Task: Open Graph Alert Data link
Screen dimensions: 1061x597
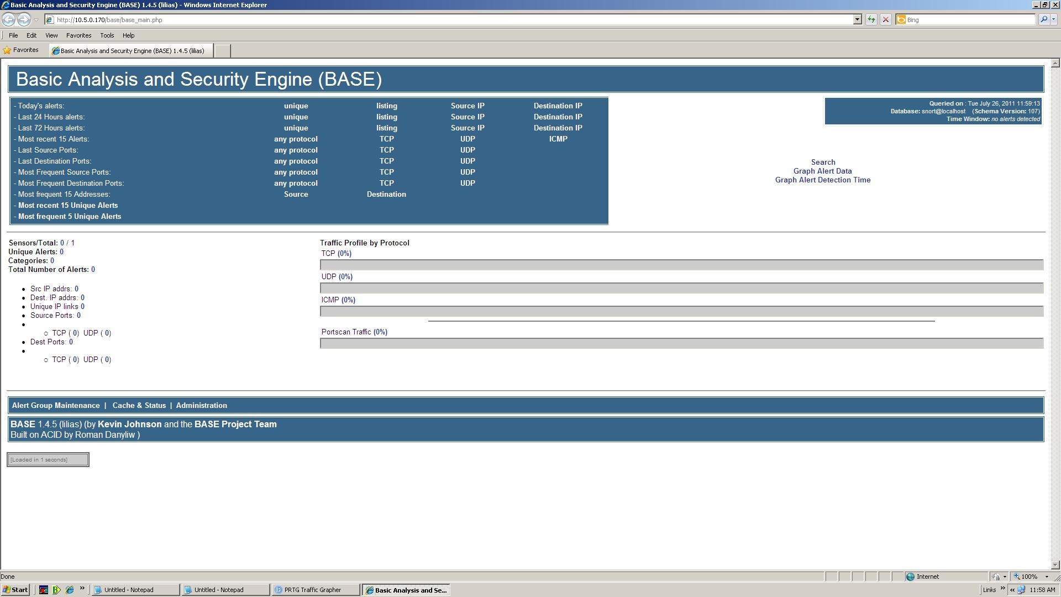Action: 822,171
